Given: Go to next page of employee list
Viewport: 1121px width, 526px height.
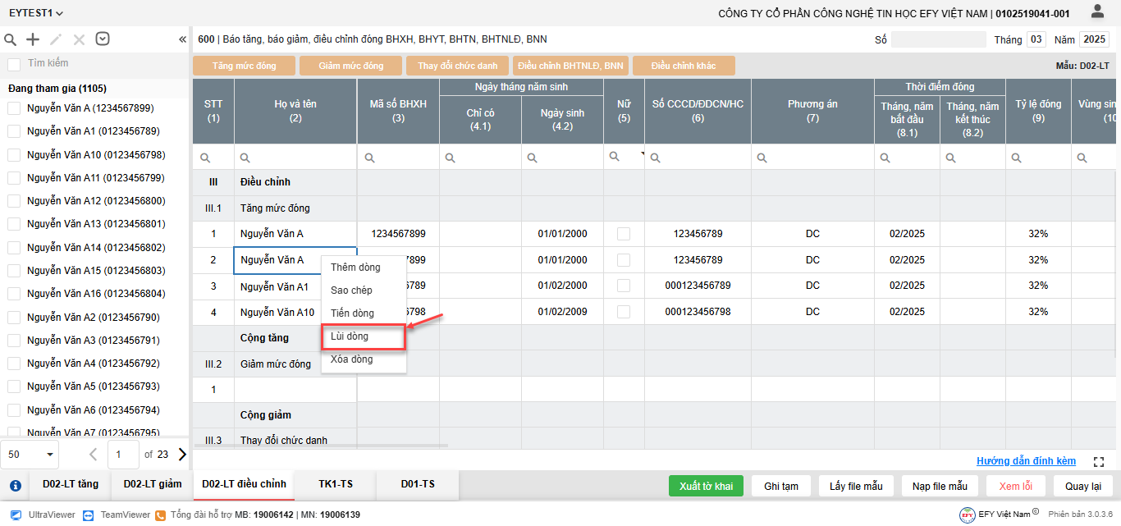Looking at the screenshot, I should click(182, 454).
